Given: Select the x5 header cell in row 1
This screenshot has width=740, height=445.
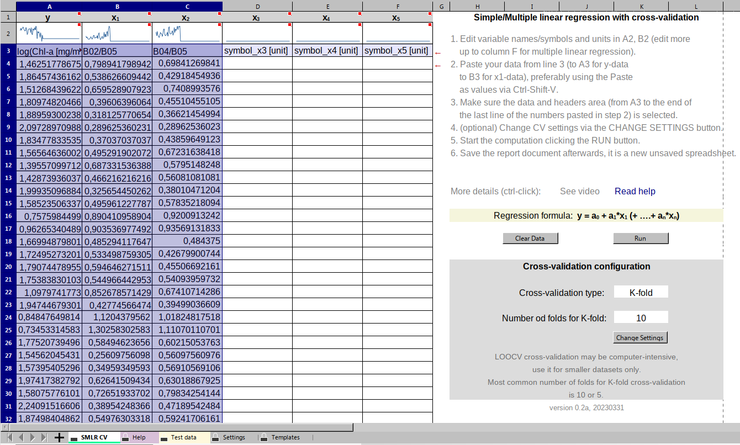Looking at the screenshot, I should tap(398, 17).
